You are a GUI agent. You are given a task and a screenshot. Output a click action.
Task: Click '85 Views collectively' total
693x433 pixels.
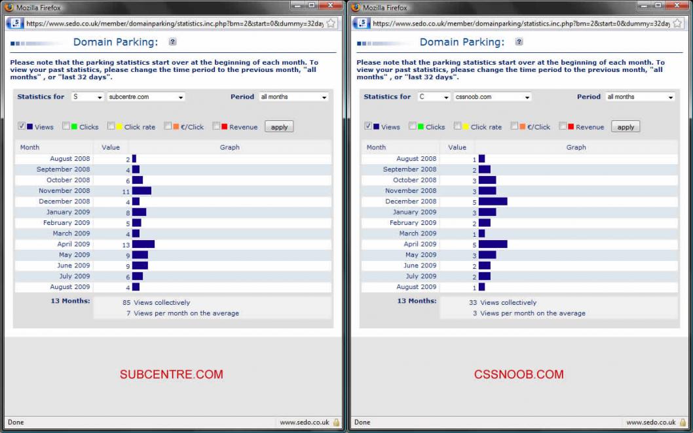156,302
